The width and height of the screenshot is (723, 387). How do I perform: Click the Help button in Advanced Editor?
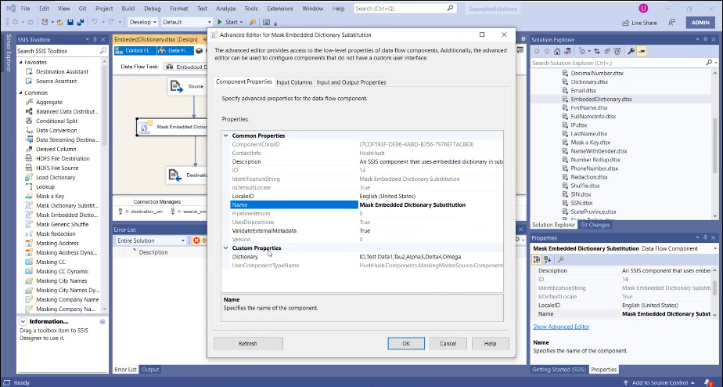[x=490, y=344]
